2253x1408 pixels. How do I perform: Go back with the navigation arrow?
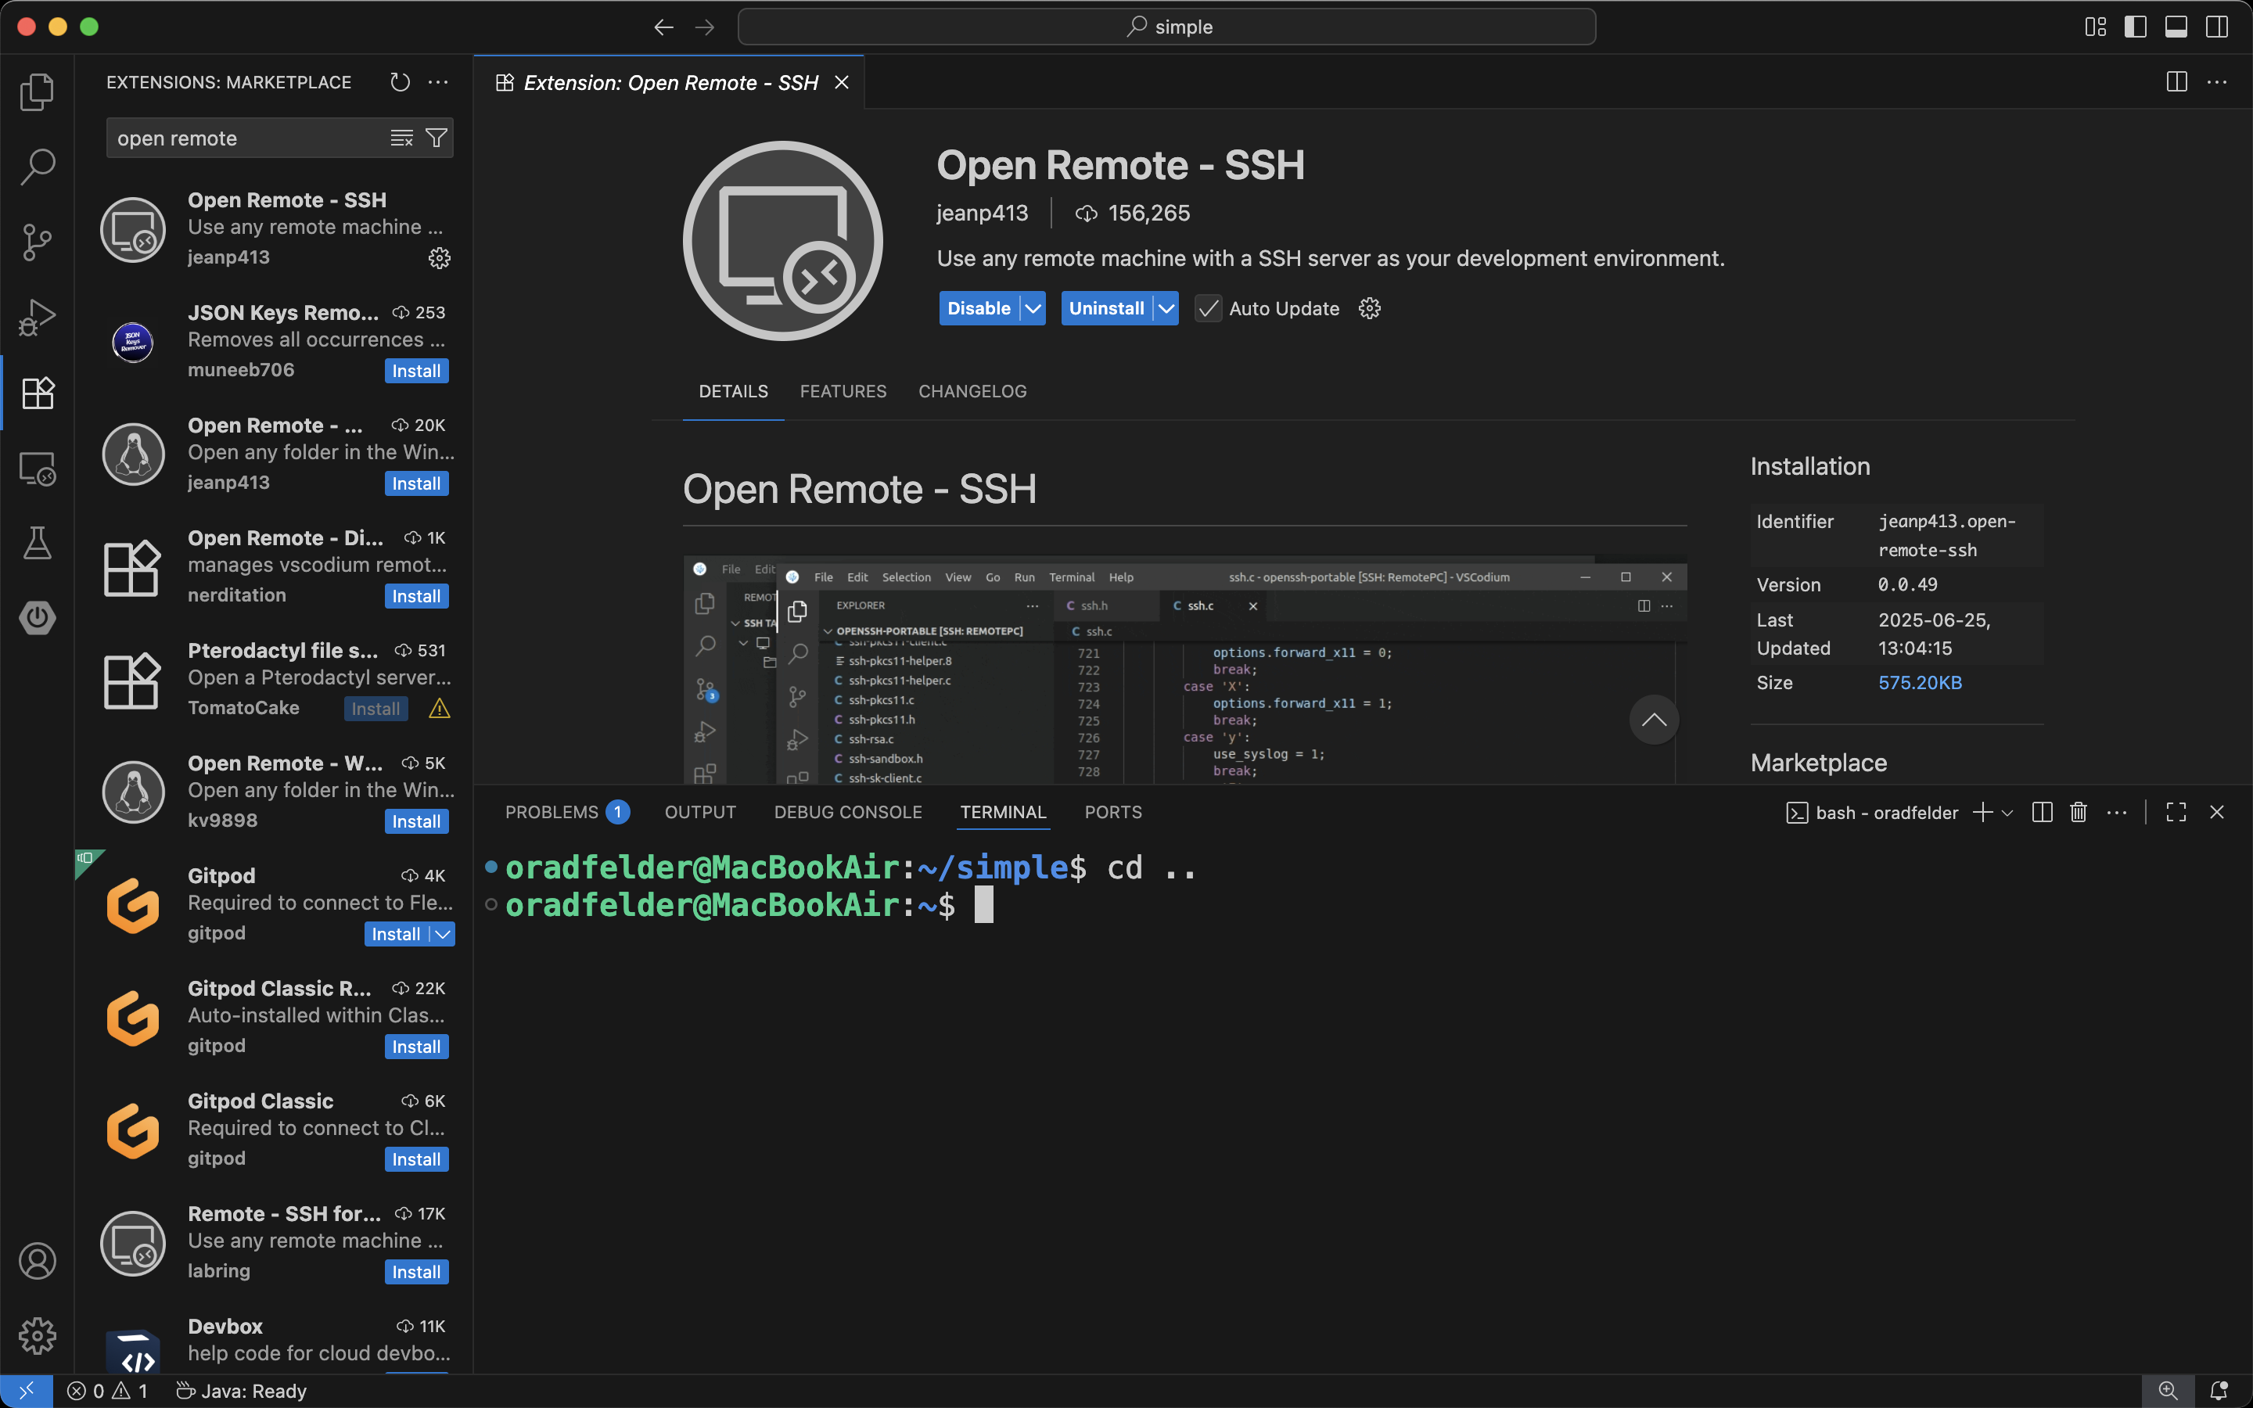click(664, 27)
